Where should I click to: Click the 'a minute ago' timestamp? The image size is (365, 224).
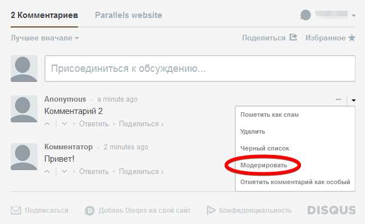(x=117, y=99)
